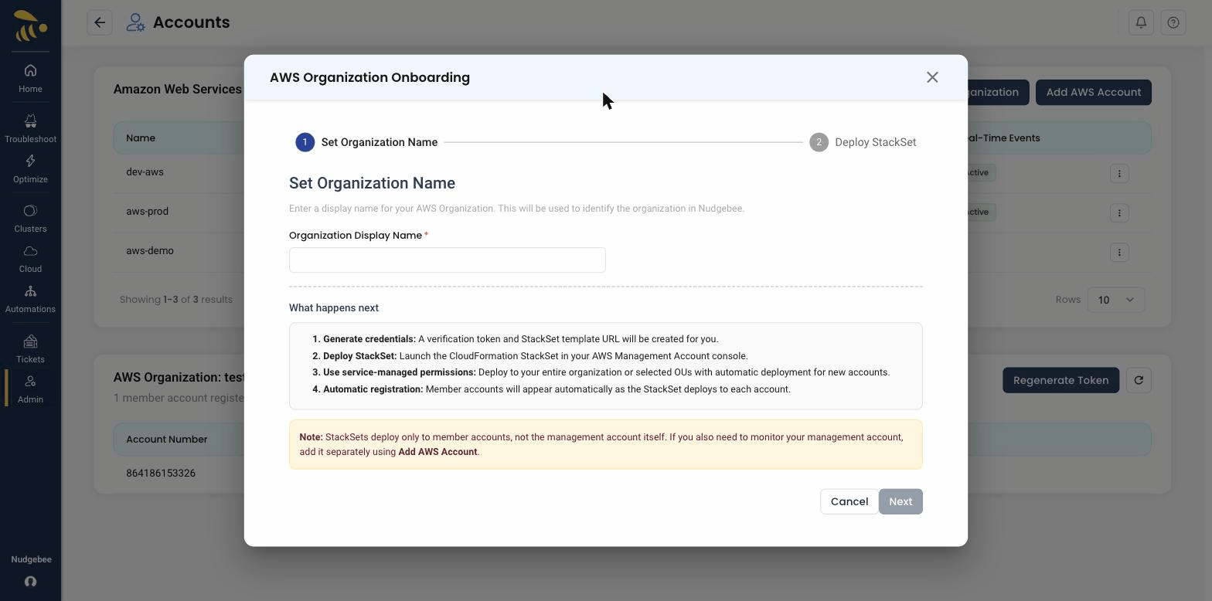Click the Next button
1212x601 pixels.
[900, 501]
